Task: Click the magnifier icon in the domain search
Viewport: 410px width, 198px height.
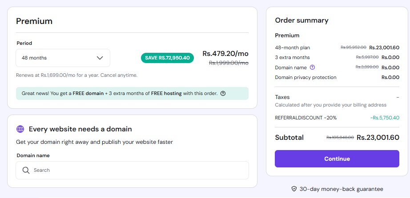Action: click(26, 170)
